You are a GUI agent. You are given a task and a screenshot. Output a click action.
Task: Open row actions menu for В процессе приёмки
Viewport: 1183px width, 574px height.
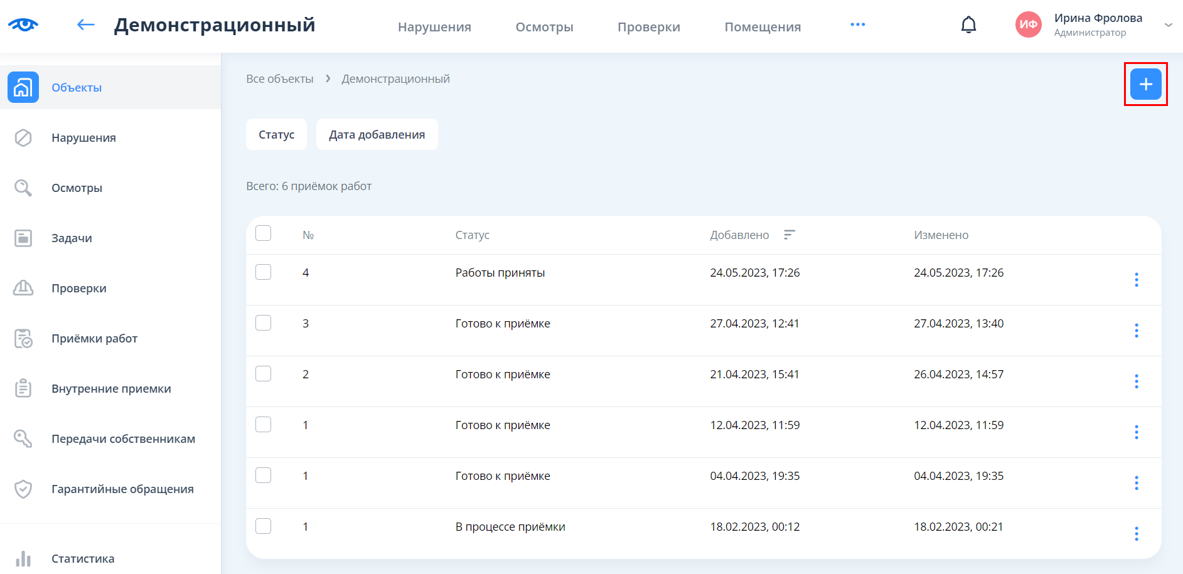1136,534
